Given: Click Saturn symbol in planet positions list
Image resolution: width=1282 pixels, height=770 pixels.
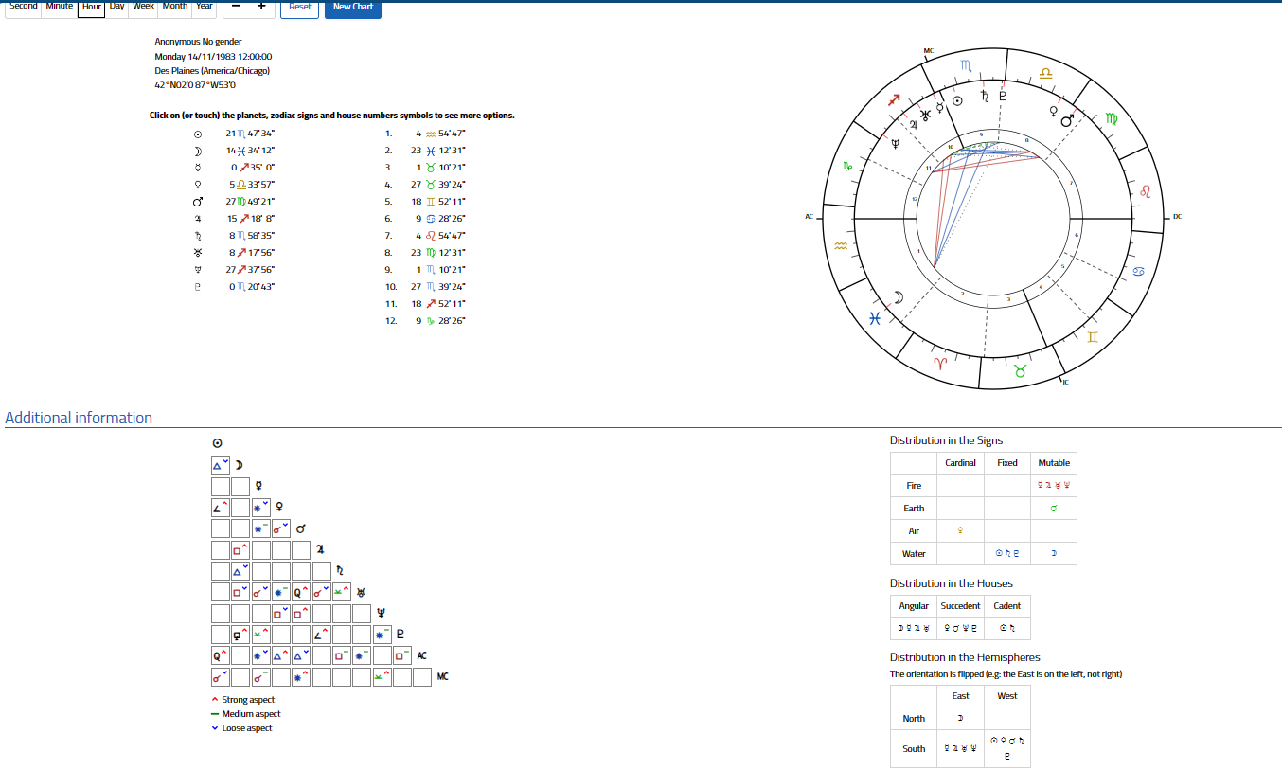Looking at the screenshot, I should coord(197,236).
